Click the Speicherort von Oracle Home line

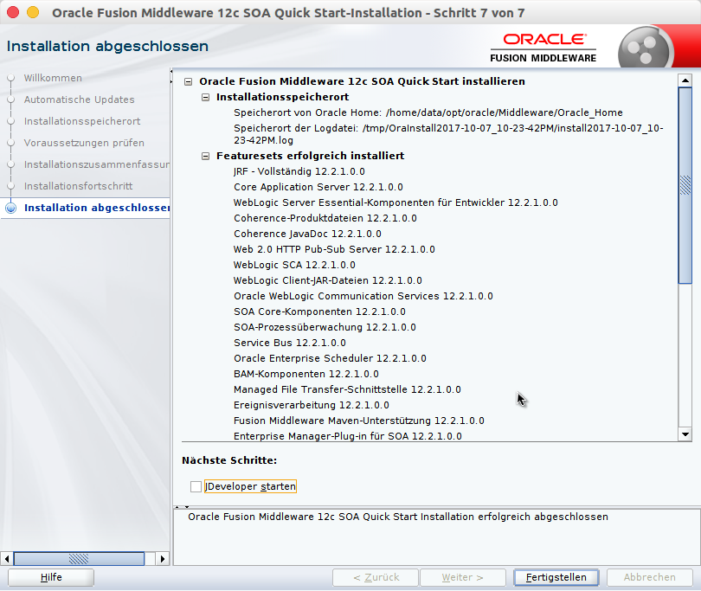[x=428, y=112]
